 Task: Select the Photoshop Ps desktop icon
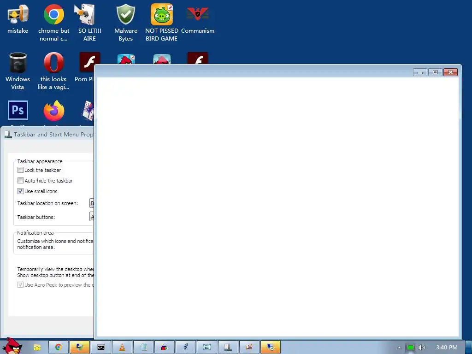pos(18,110)
